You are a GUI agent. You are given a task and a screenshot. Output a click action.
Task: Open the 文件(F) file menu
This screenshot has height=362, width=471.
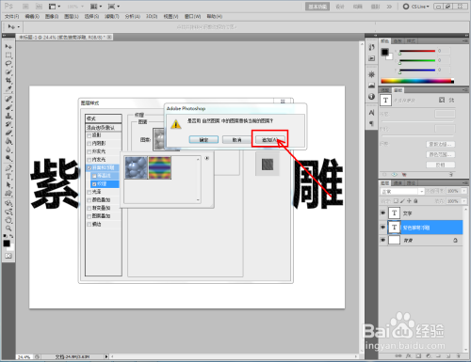pyautogui.click(x=11, y=16)
